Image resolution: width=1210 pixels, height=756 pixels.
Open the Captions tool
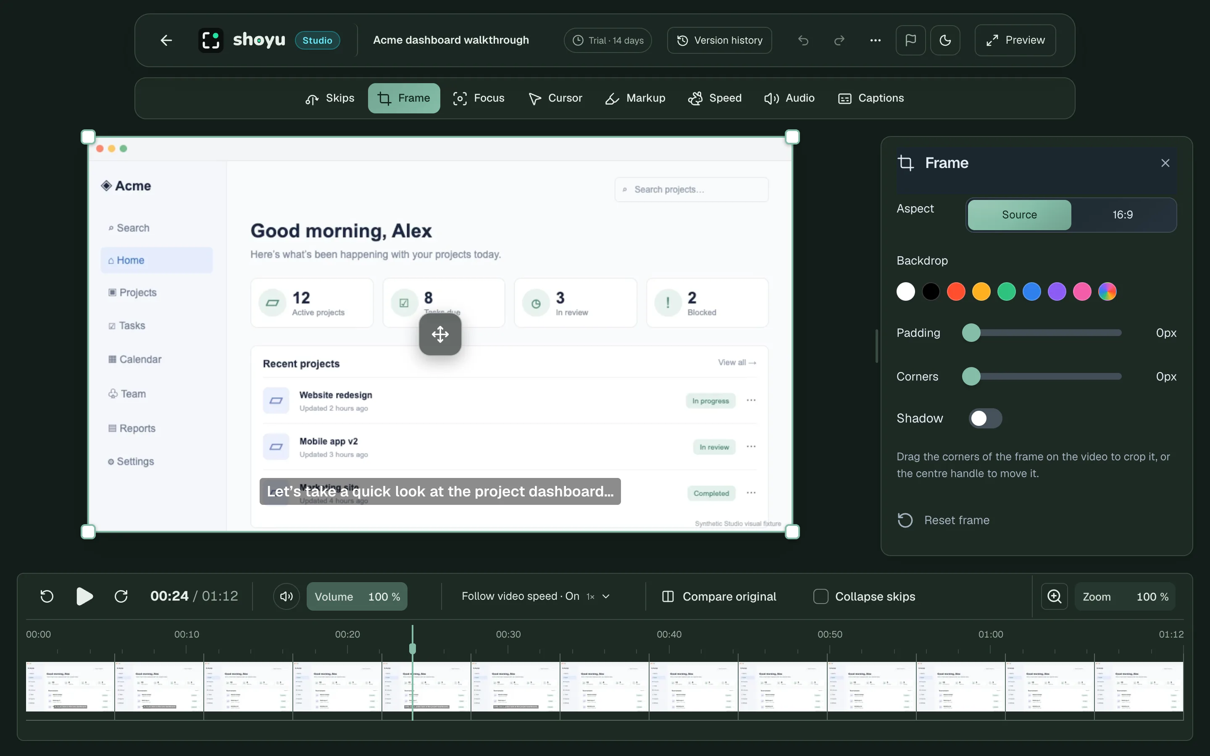pyautogui.click(x=871, y=98)
